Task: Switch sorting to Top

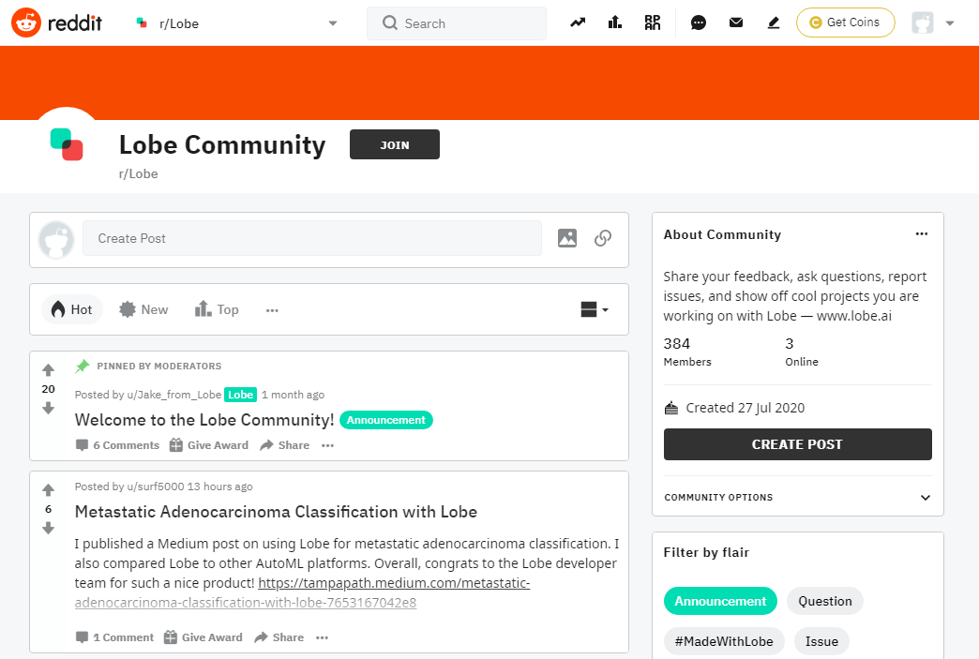Action: [216, 308]
